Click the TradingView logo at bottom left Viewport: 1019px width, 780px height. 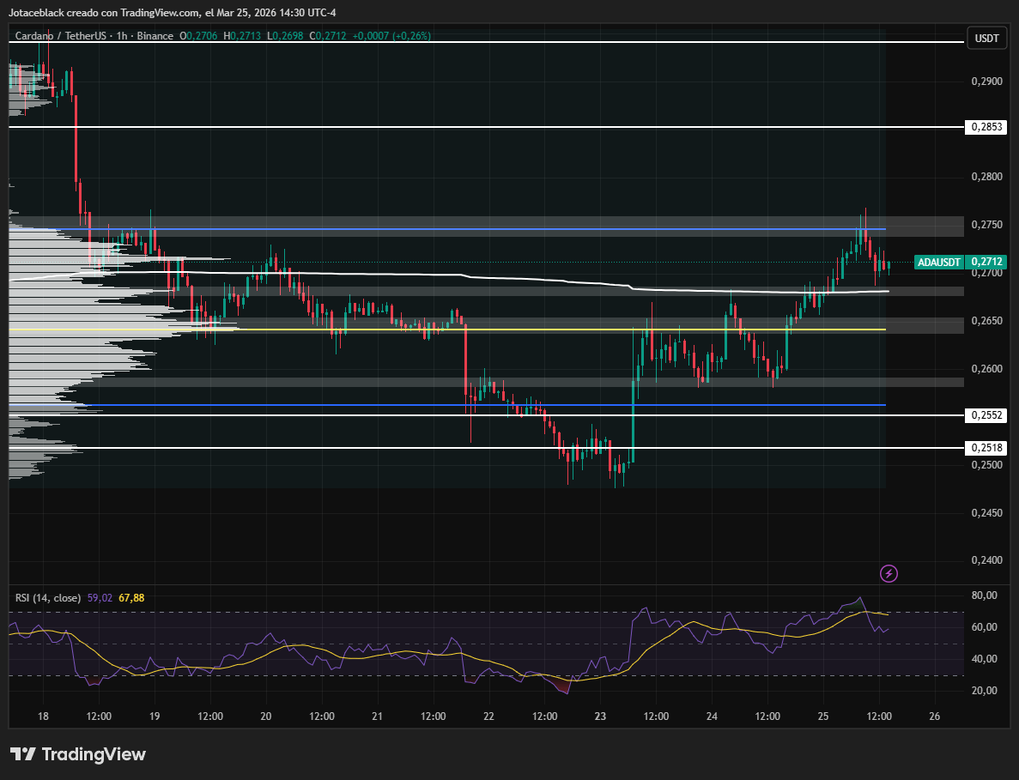pyautogui.click(x=78, y=754)
